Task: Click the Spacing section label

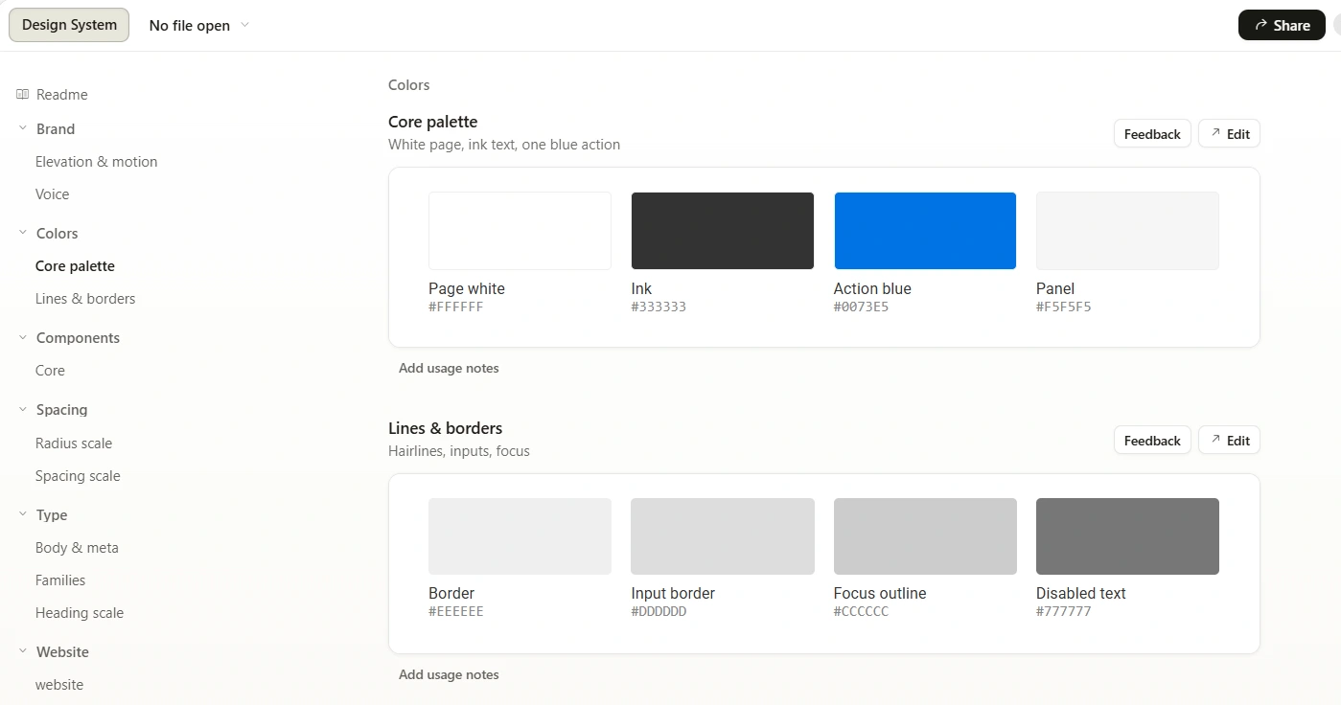Action: 61,409
